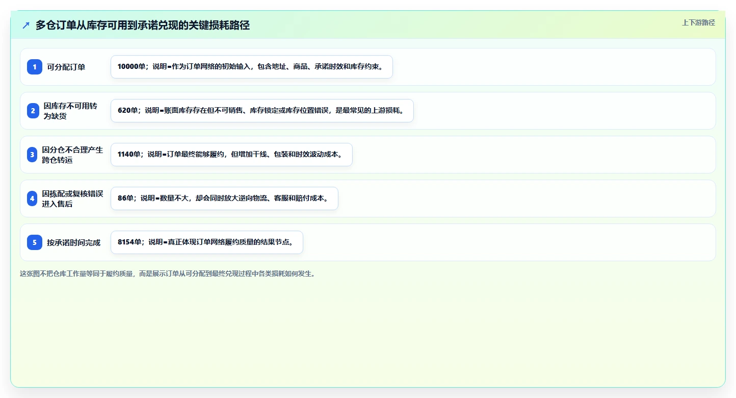The height and width of the screenshot is (398, 736).
Task: Select step badge number 3
Action: point(32,155)
